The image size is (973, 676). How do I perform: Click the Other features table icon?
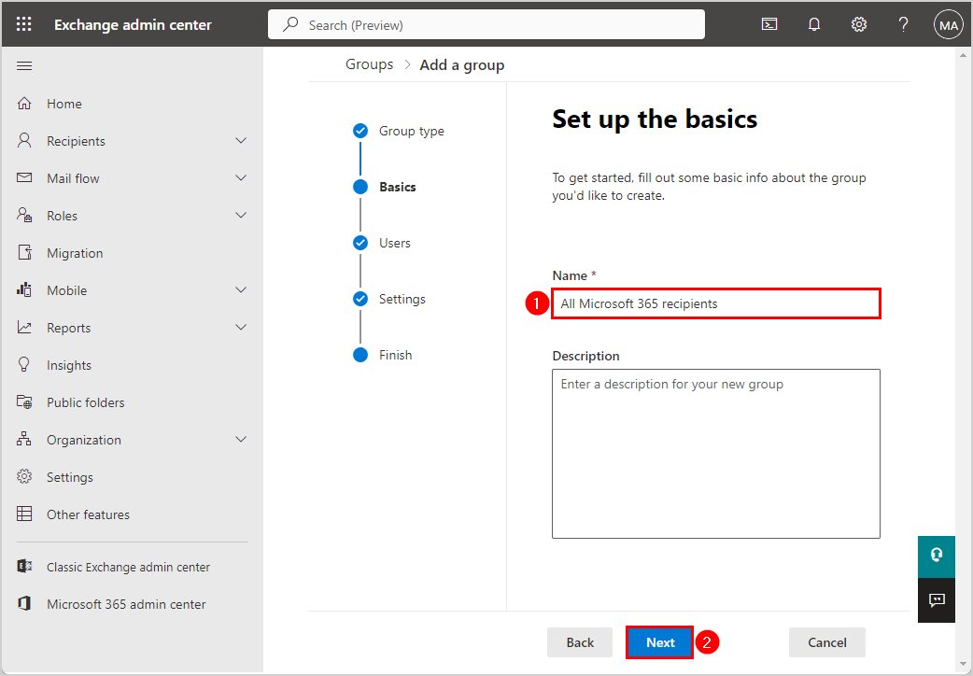coord(24,514)
